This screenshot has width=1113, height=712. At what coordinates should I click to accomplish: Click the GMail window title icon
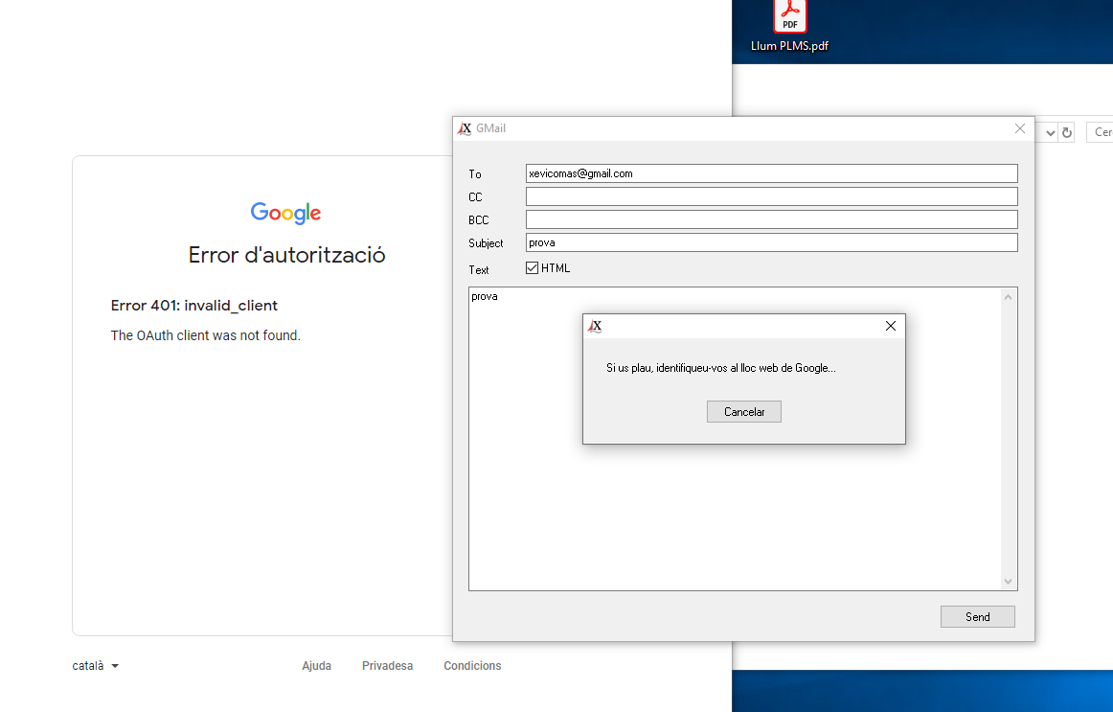click(465, 128)
